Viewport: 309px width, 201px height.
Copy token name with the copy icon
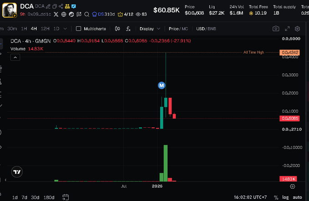(55, 6)
